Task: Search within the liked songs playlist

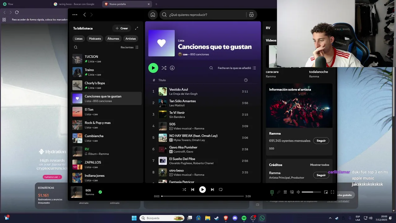Action: [x=211, y=68]
